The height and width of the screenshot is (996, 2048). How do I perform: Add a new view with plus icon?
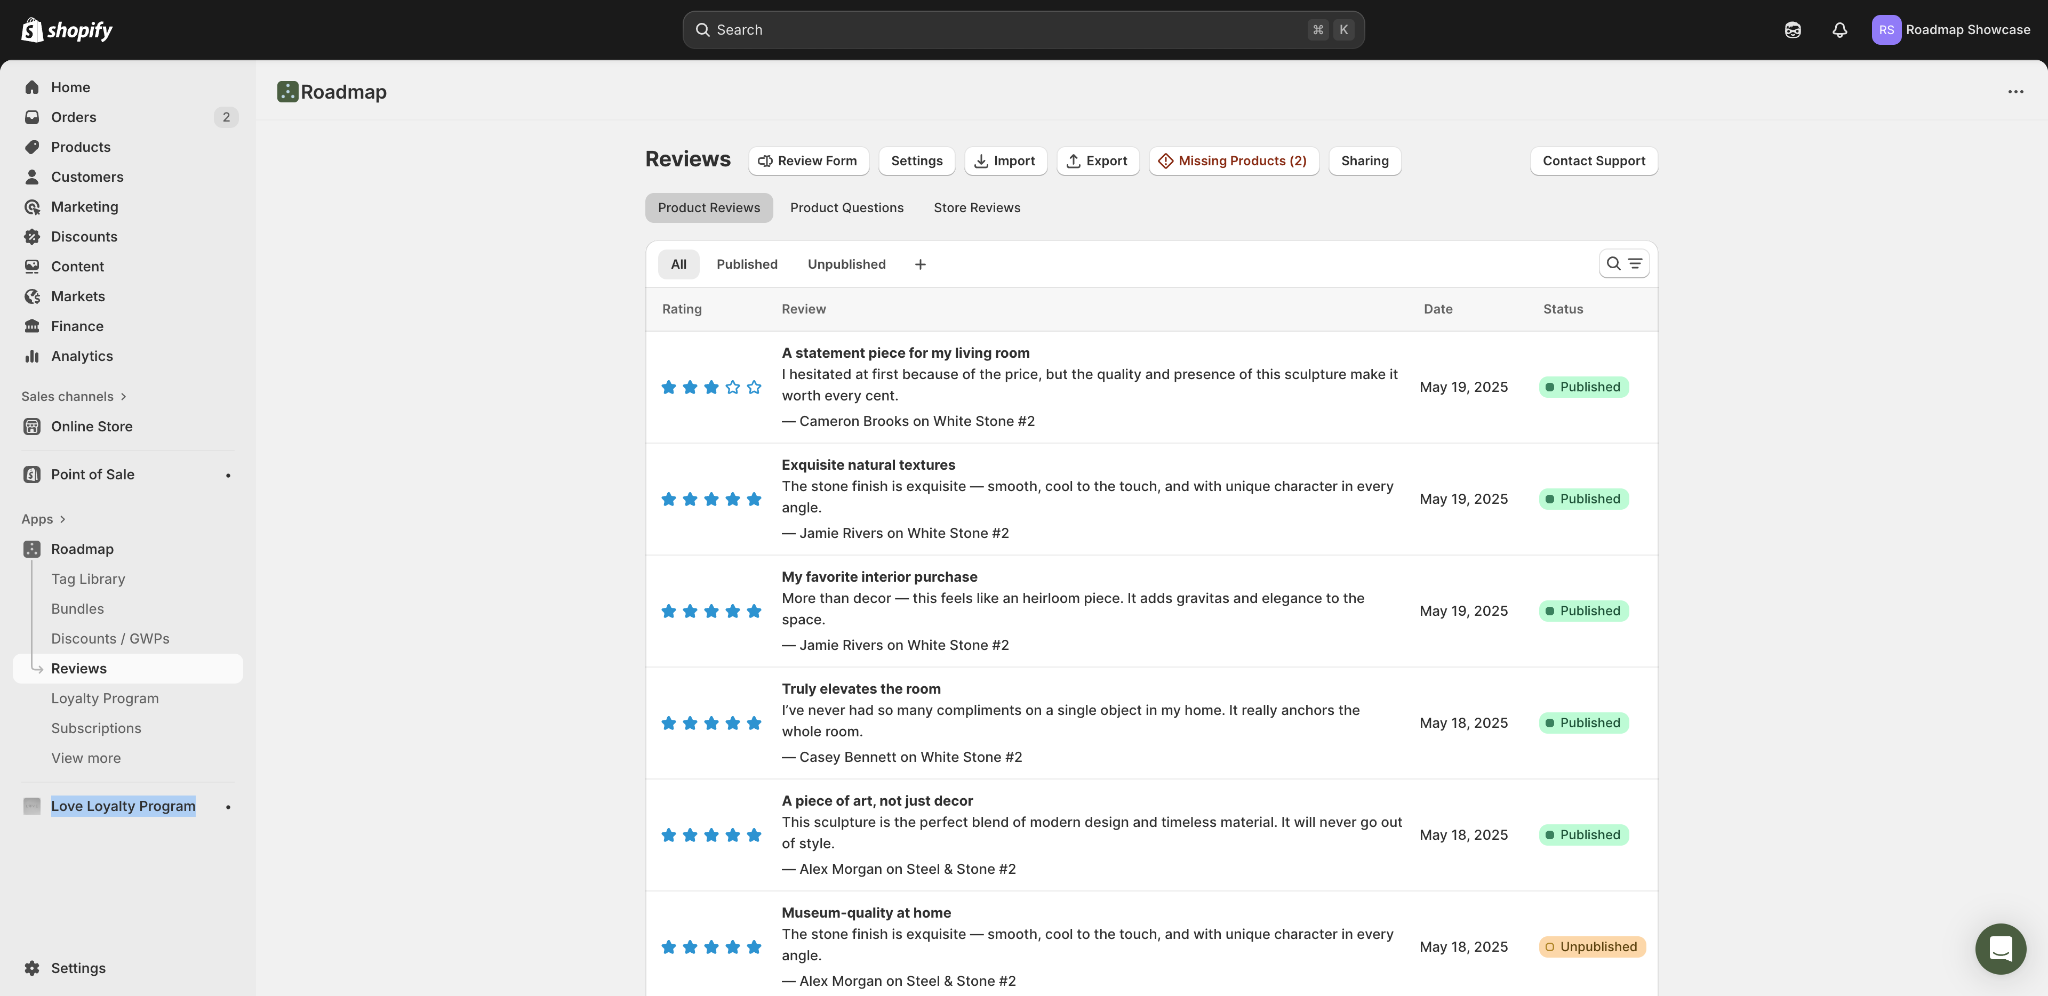[920, 264]
